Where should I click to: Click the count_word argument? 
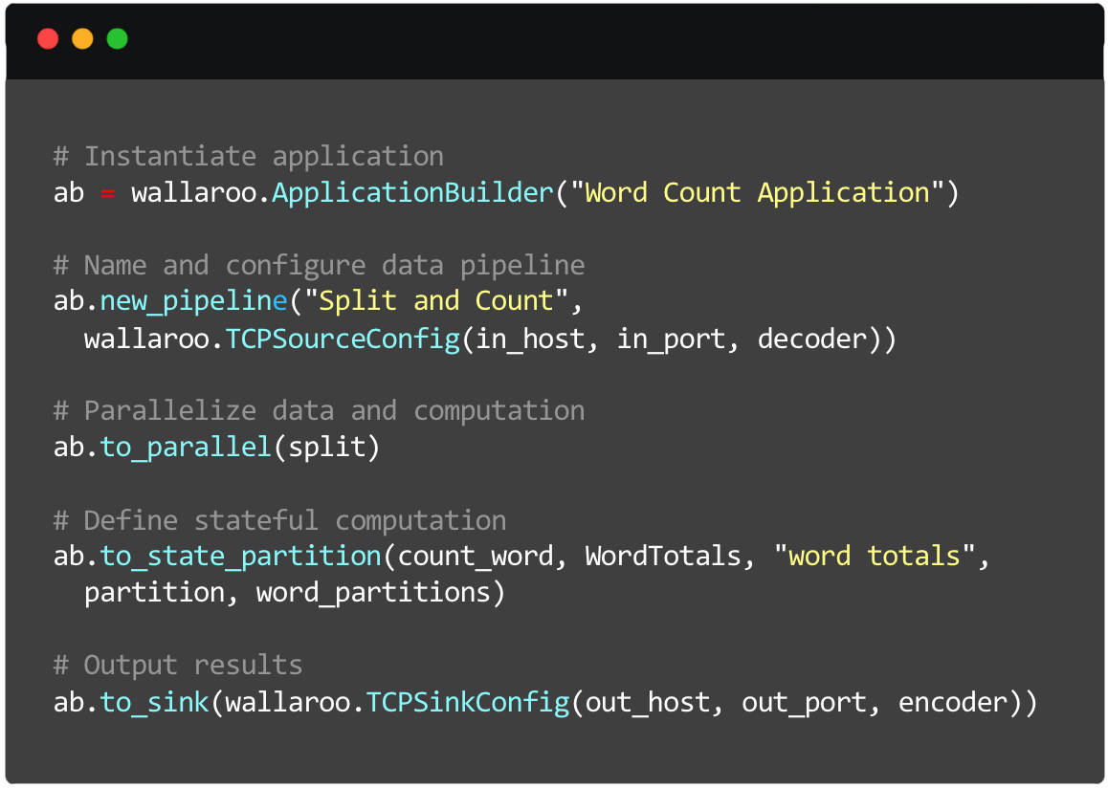coord(476,557)
